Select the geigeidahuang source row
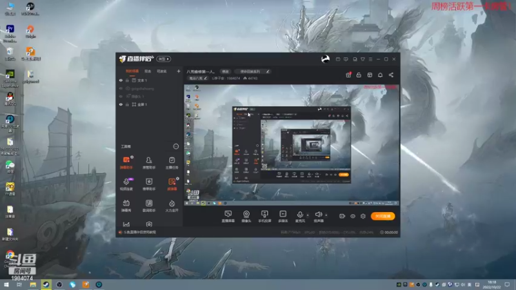Image resolution: width=516 pixels, height=290 pixels. (x=150, y=88)
